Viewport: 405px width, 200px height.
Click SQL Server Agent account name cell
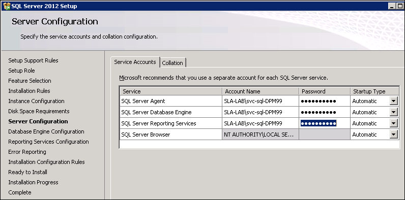(x=261, y=101)
